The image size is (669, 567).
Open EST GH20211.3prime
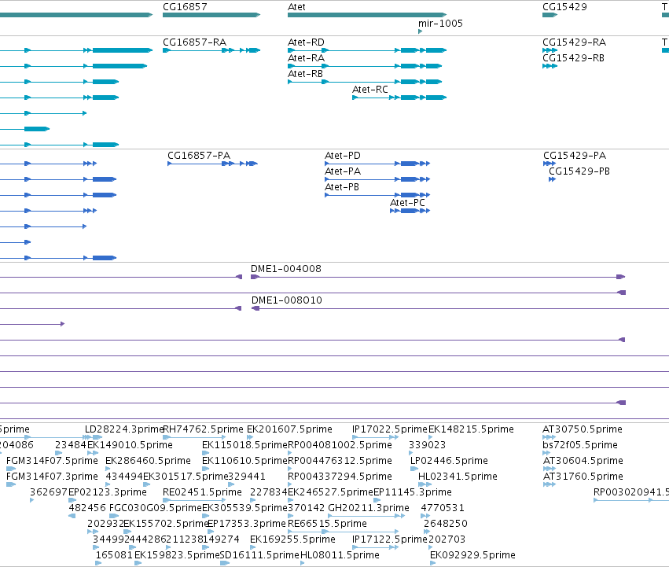pyautogui.click(x=369, y=508)
